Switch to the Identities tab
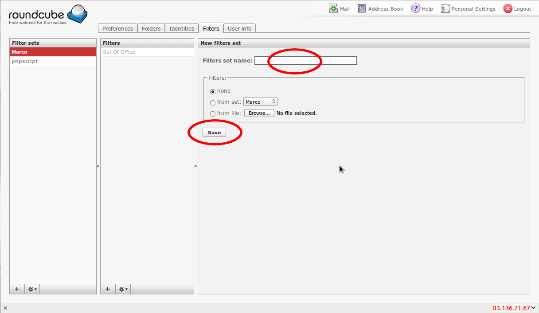 pos(182,28)
